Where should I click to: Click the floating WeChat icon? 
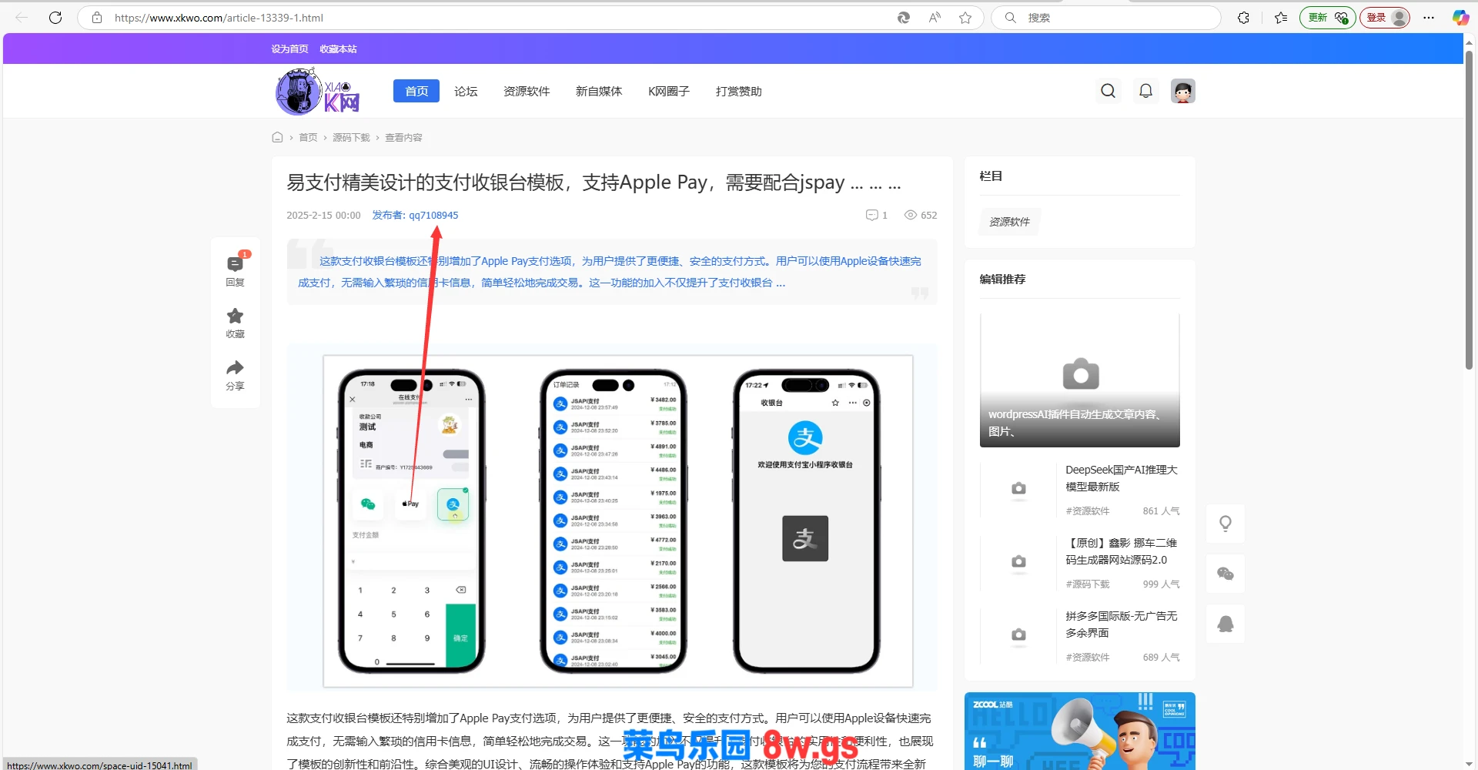pos(1226,574)
